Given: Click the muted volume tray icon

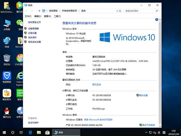Looking at the screenshot, I should [155, 132].
